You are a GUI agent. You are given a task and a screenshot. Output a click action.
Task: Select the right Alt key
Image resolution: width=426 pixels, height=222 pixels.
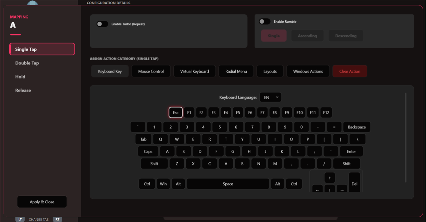tap(278, 184)
